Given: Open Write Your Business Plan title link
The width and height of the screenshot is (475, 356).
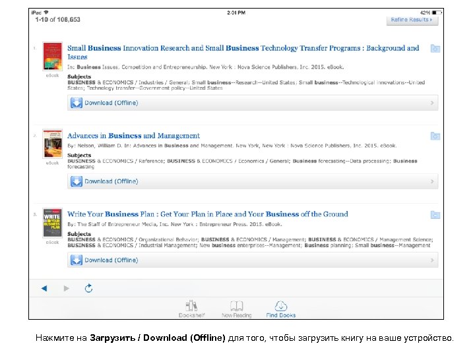Looking at the screenshot, I should point(207,214).
